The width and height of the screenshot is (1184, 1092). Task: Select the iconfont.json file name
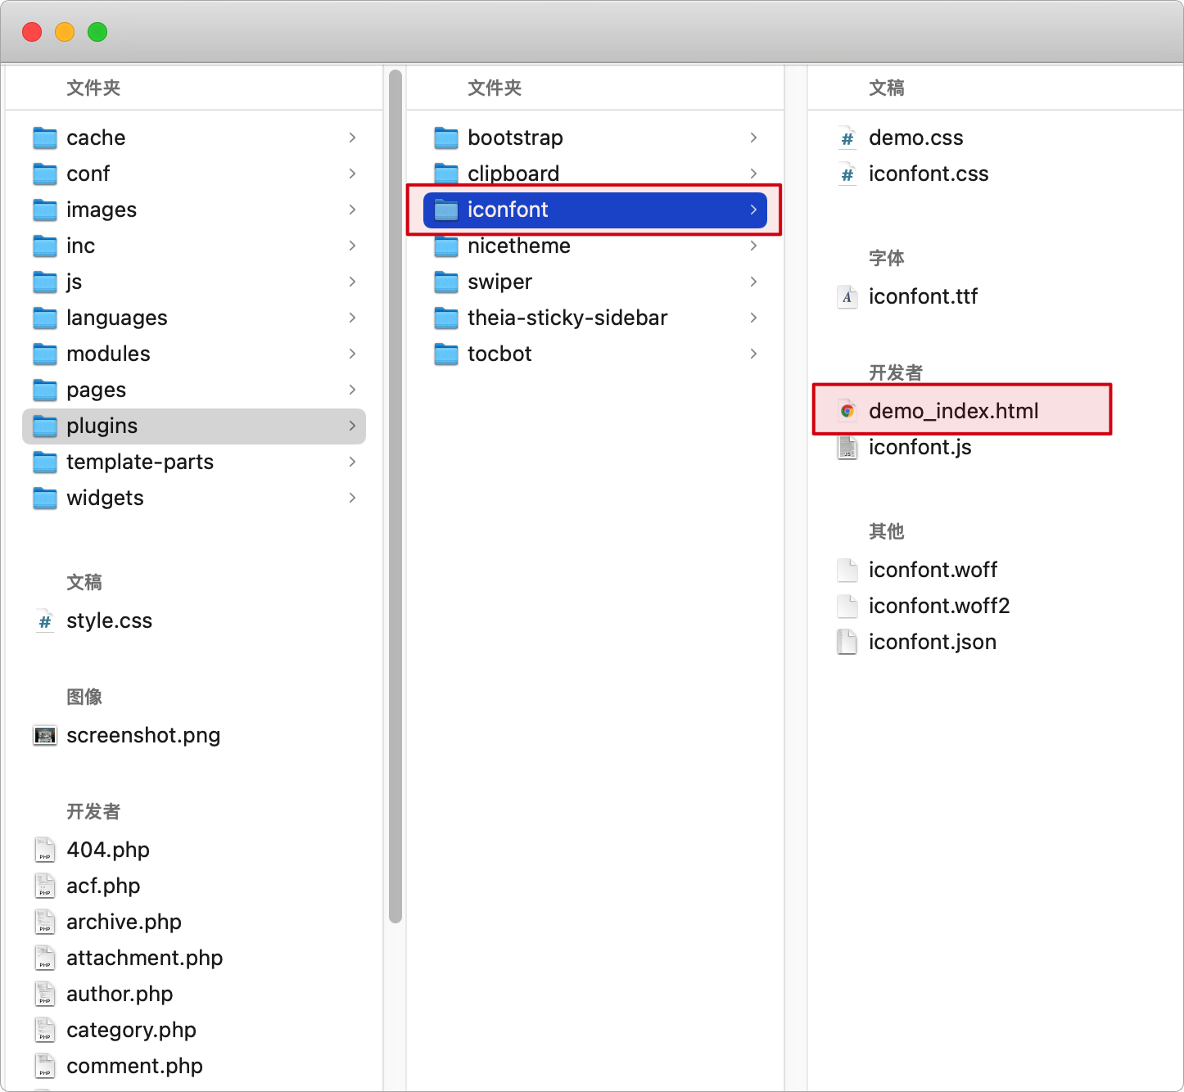(x=933, y=642)
